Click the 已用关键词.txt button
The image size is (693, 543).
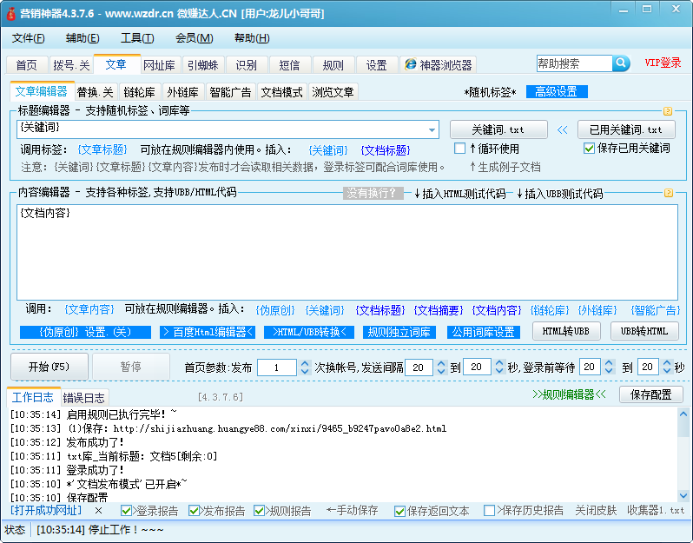pyautogui.click(x=626, y=129)
